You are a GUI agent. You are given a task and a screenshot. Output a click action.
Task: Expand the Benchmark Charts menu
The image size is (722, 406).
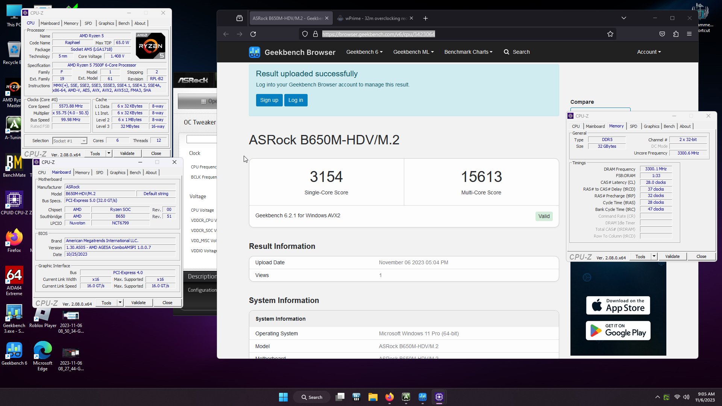pos(468,52)
